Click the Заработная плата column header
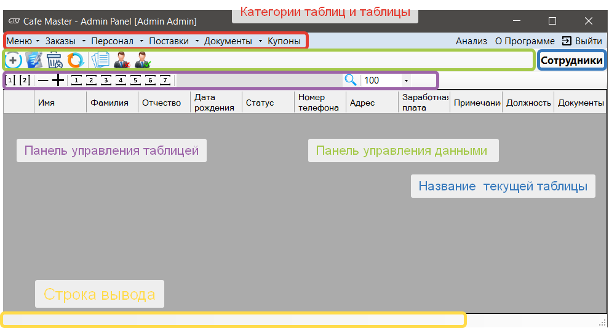Screen dimensions: 609x328 tap(424, 103)
